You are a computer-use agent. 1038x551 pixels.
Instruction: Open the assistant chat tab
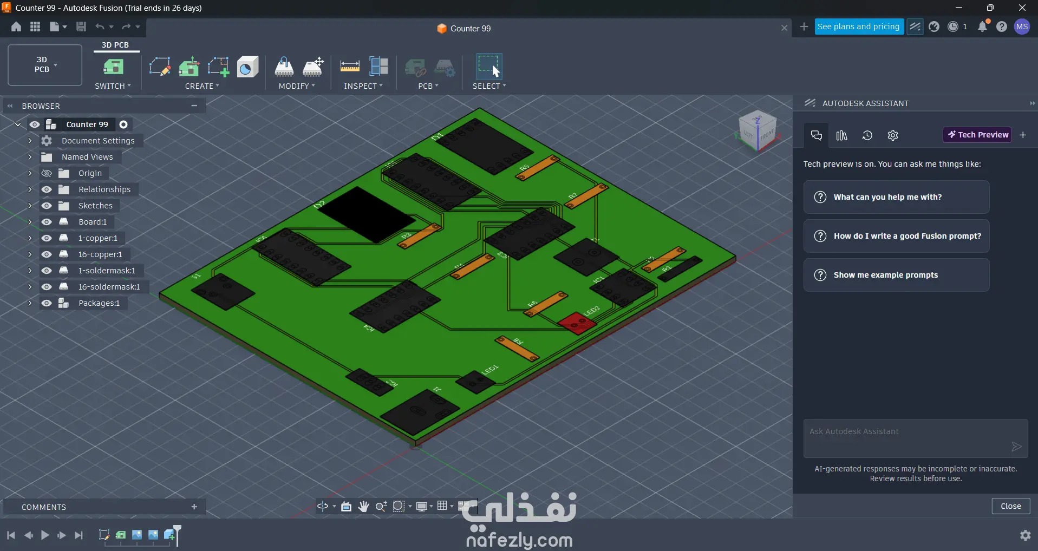click(x=817, y=135)
